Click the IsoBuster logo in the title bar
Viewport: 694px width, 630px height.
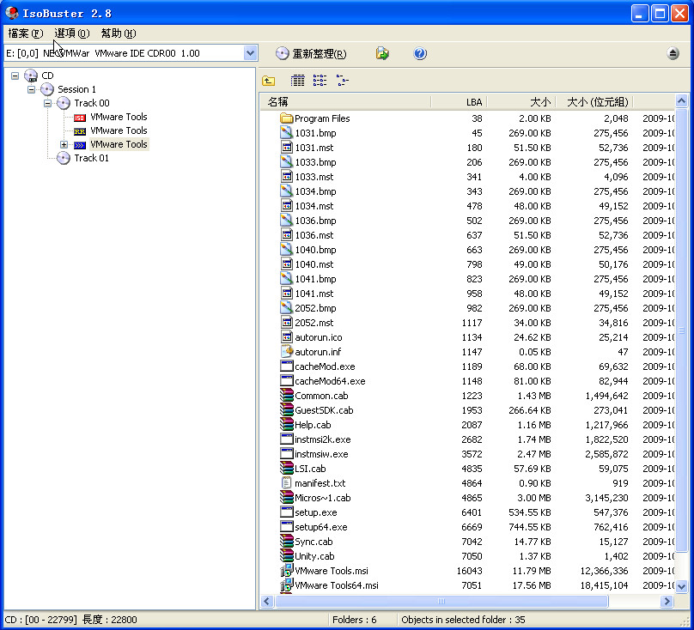(12, 11)
